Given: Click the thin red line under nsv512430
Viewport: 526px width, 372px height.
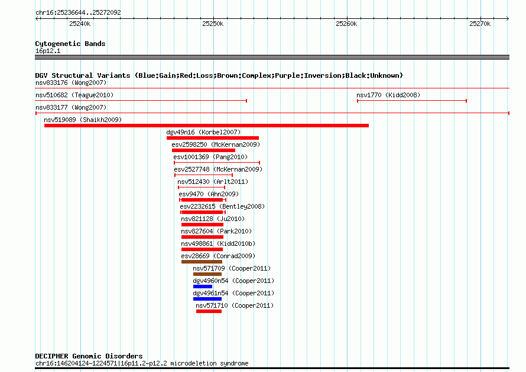Looking at the screenshot, I should (202, 187).
